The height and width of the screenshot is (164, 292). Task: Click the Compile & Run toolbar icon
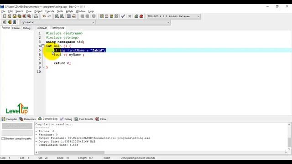tap(111, 16)
